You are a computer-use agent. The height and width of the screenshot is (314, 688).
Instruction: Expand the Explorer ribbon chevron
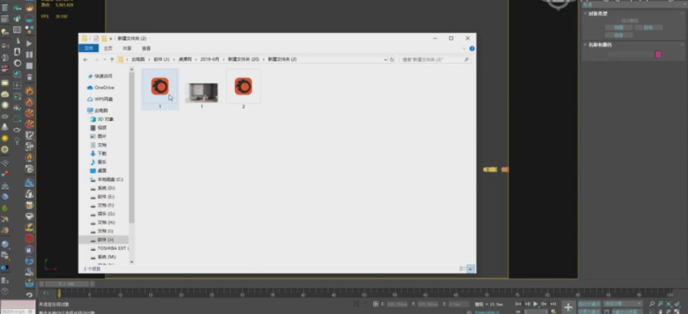464,48
